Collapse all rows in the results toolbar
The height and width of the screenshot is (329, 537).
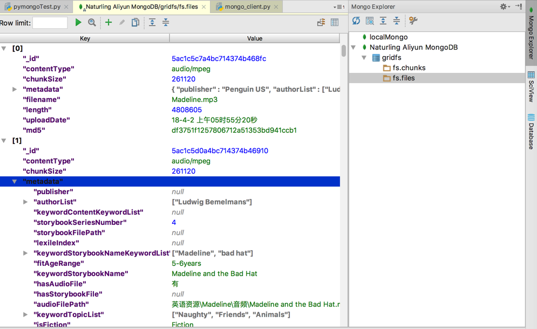[166, 23]
